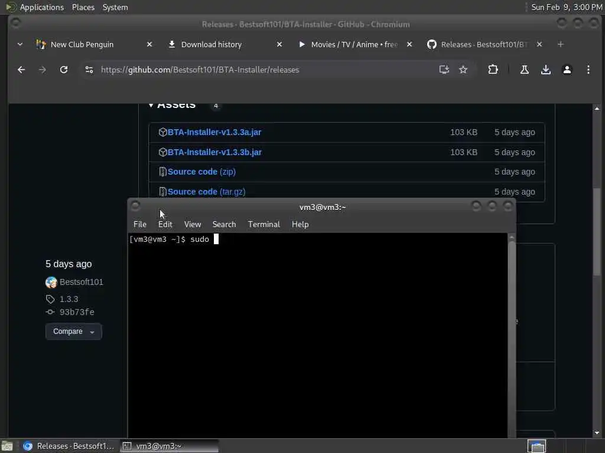Reload the GitHub releases page
This screenshot has height=453, width=605.
point(64,70)
